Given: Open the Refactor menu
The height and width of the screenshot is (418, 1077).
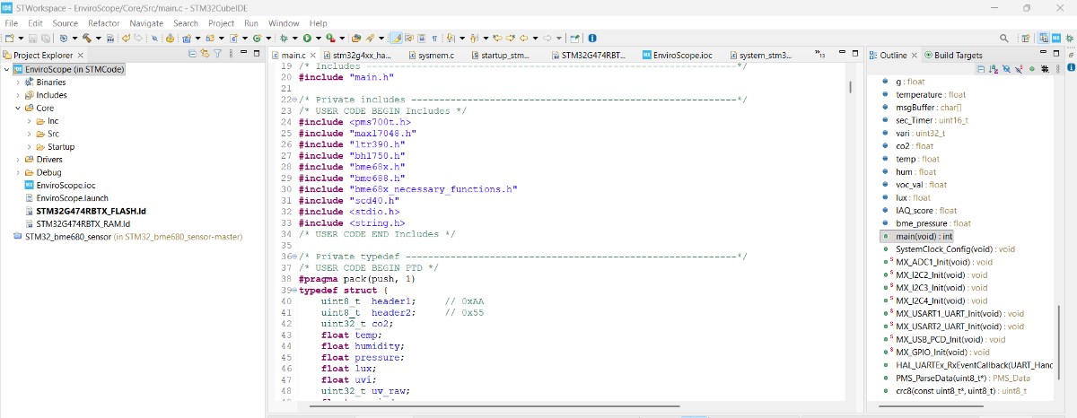Looking at the screenshot, I should click(103, 22).
